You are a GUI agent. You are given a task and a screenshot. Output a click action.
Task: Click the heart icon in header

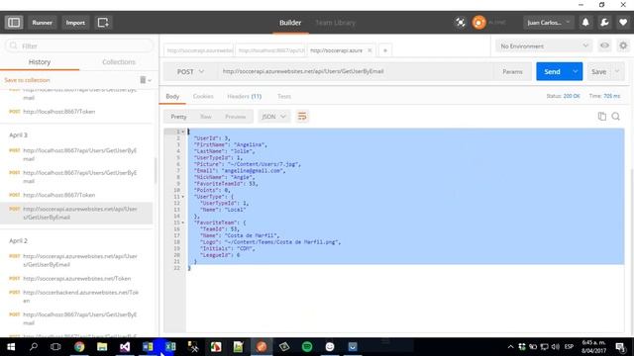tap(623, 23)
